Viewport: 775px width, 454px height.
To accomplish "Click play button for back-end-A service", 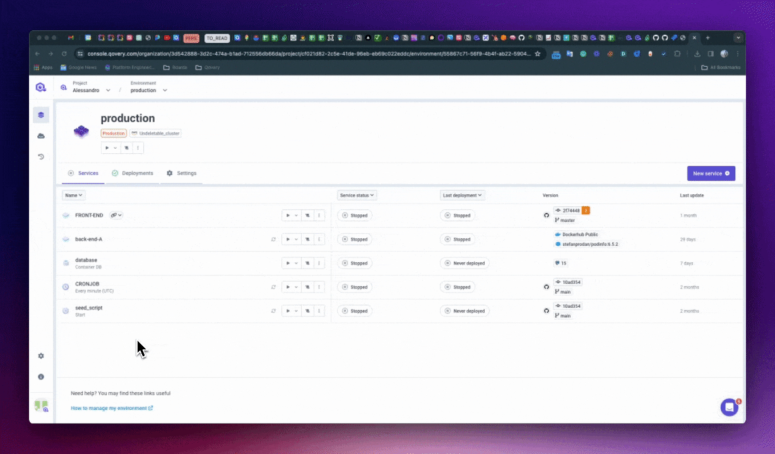I will pos(288,239).
